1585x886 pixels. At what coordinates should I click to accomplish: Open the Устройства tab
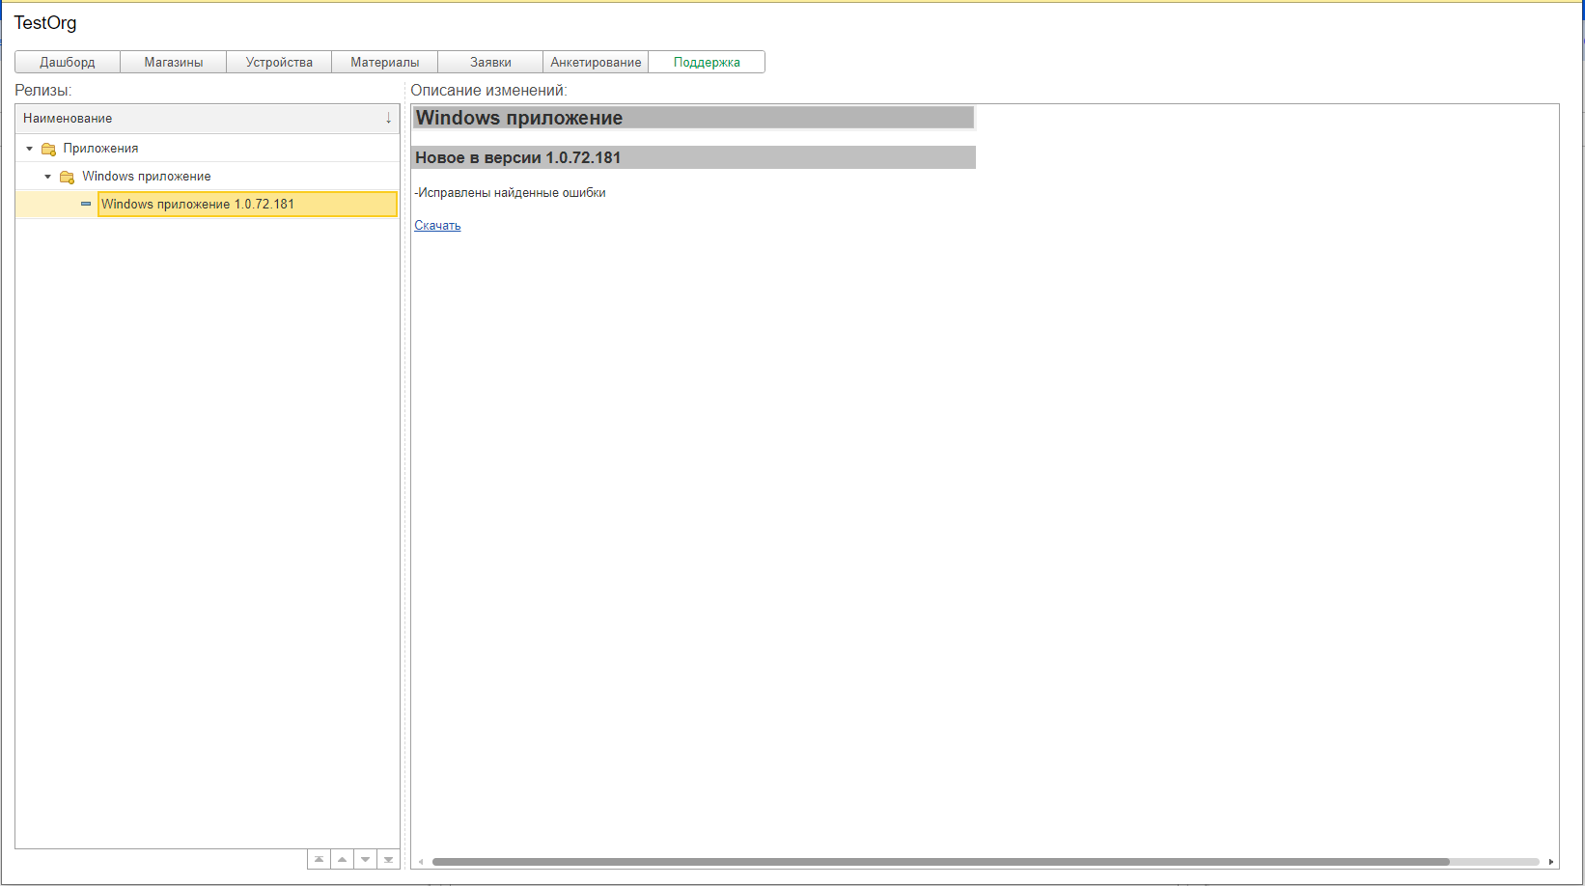click(x=279, y=62)
